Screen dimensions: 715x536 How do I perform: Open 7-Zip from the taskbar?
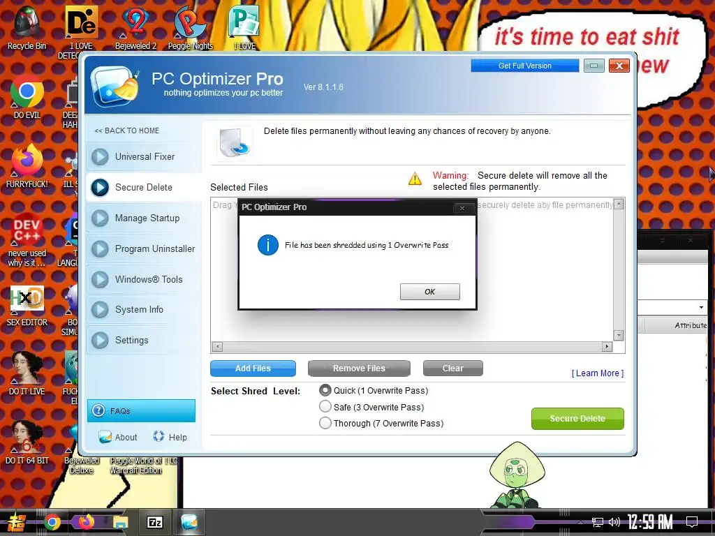coord(154,522)
